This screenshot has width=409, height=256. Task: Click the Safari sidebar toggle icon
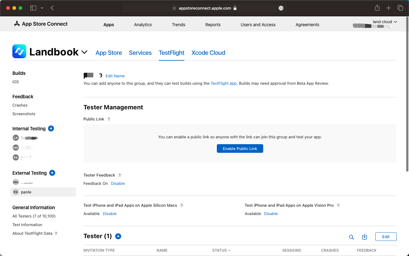click(x=33, y=8)
